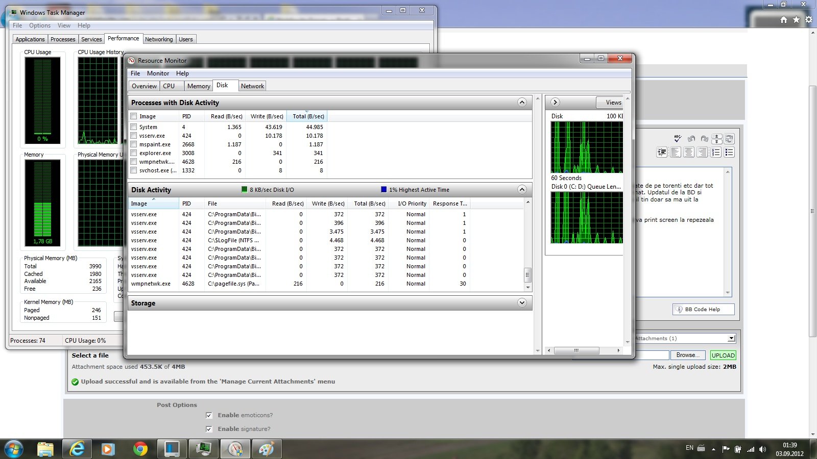Insert a bulleted list
The image size is (817, 459).
pos(729,152)
